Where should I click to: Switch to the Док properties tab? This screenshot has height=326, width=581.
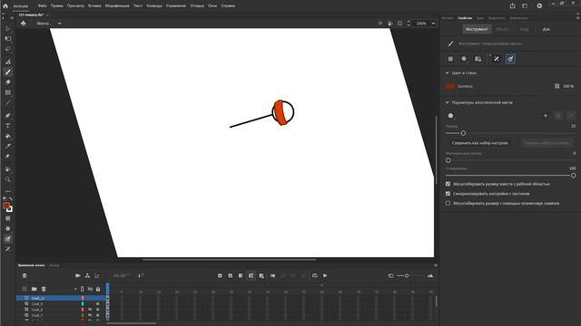[547, 29]
